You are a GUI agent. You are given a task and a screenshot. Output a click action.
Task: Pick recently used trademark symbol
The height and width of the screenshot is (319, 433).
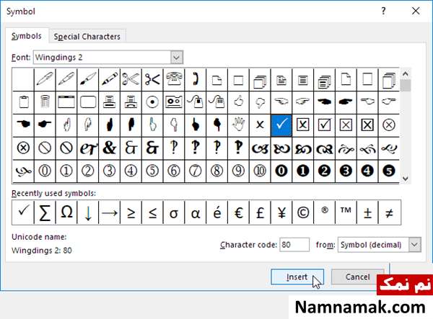(x=346, y=212)
